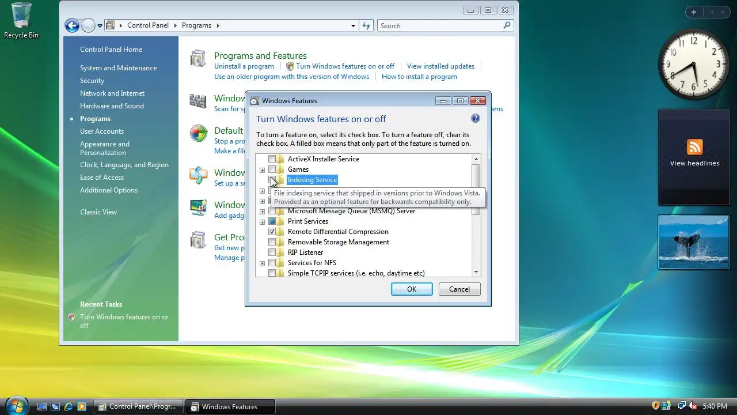
Task: Check the Removable Storage Management box
Action: pos(272,242)
